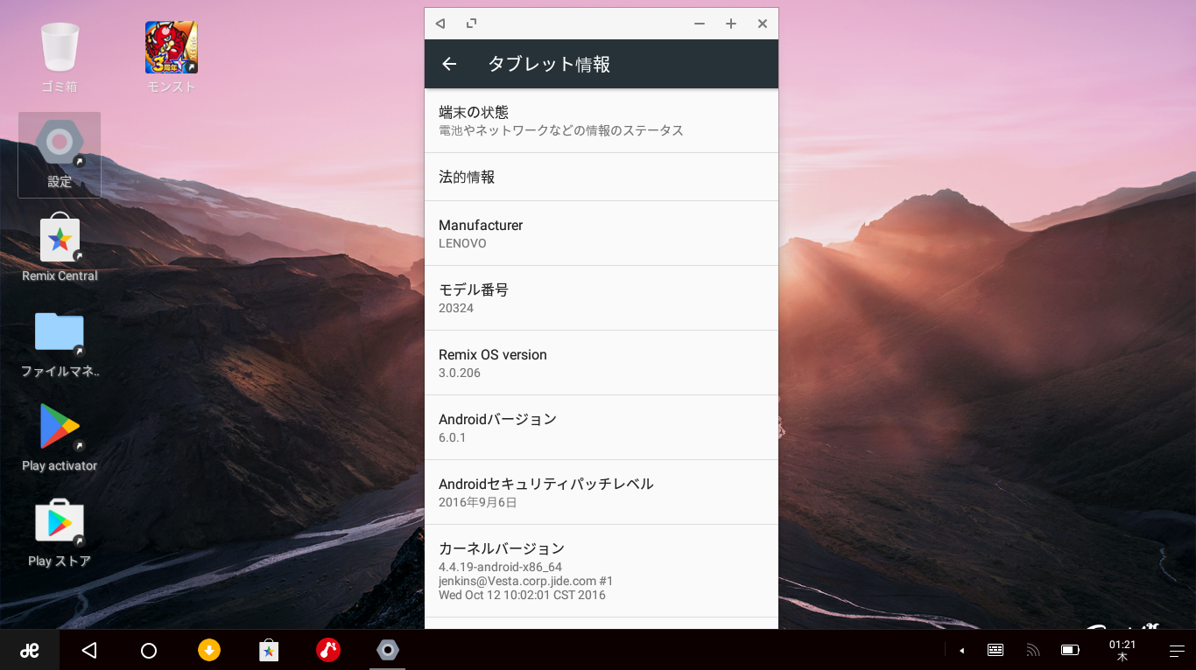Open Remix Central from the taskbar

[x=269, y=650]
